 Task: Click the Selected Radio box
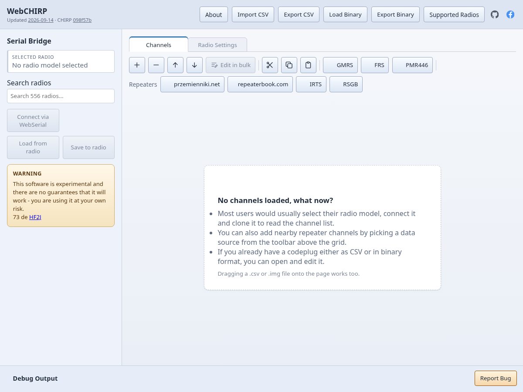(61, 61)
